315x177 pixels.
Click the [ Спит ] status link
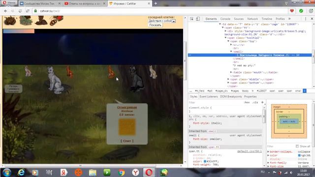click(x=127, y=141)
